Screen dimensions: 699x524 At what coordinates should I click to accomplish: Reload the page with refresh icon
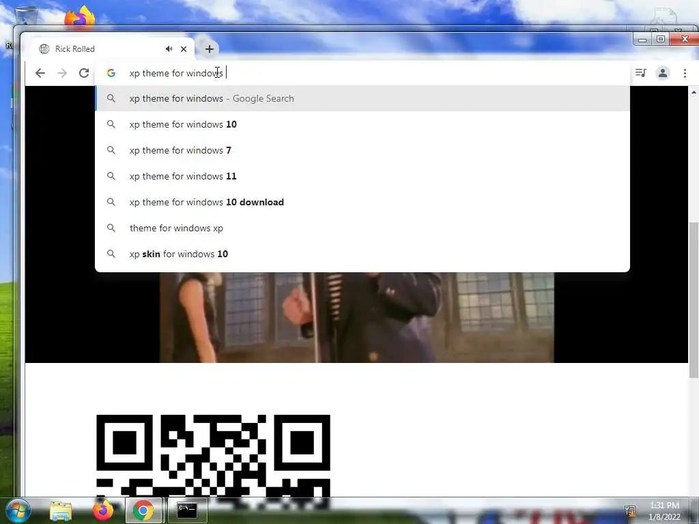(84, 73)
